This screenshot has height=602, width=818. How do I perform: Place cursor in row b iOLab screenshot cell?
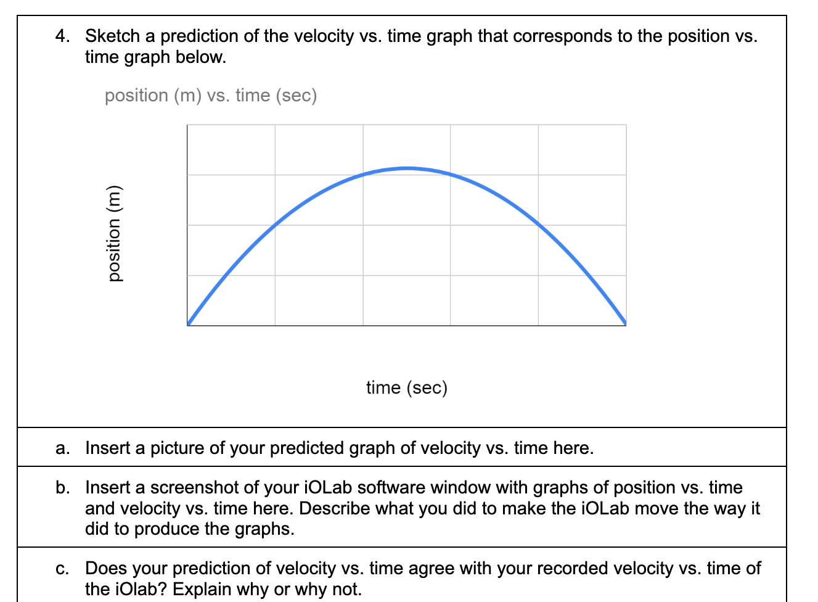click(402, 507)
